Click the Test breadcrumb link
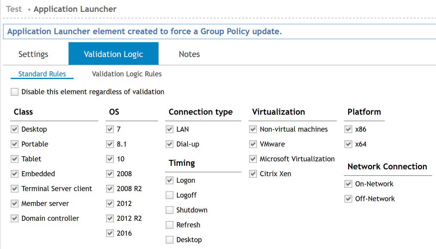Screen dimensions: 436x249 pos(14,9)
